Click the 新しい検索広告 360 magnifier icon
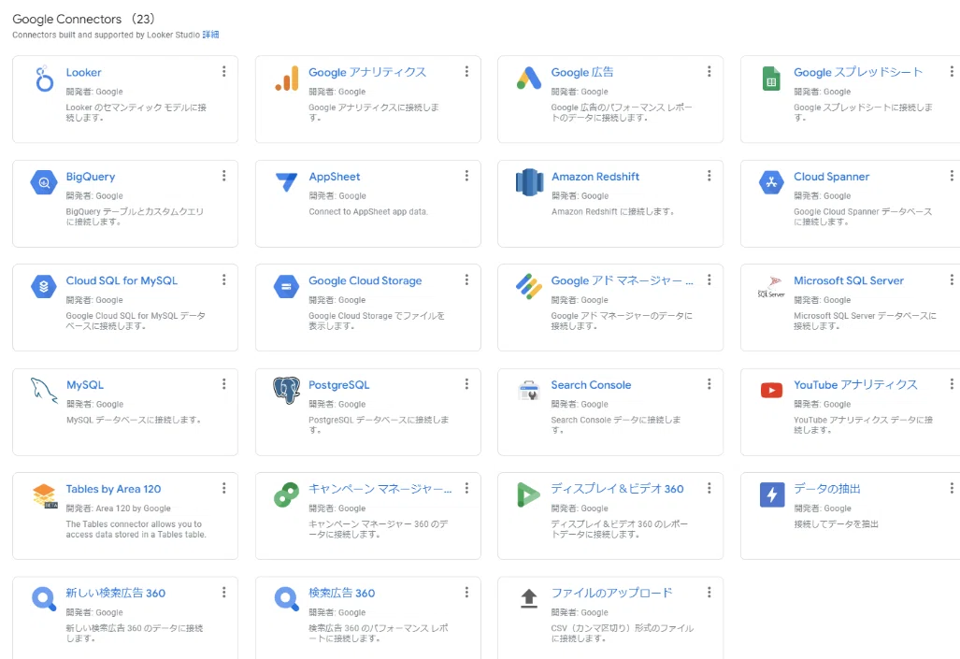This screenshot has width=960, height=659. [x=44, y=599]
